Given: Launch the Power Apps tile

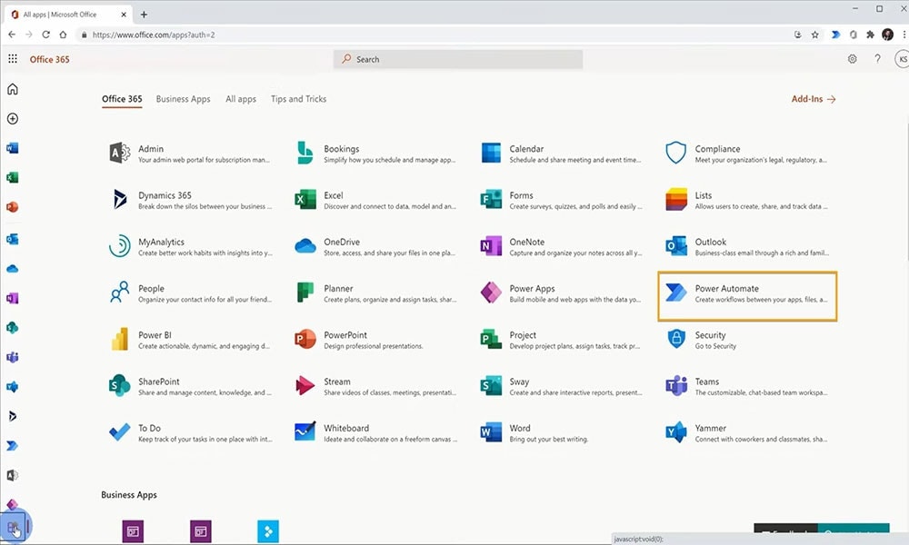Looking at the screenshot, I should pyautogui.click(x=561, y=293).
